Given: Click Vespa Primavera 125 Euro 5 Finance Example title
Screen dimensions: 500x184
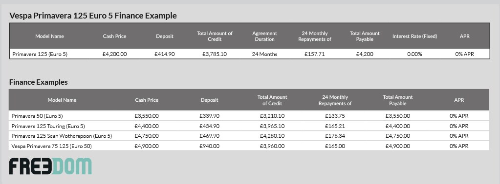Looking at the screenshot, I should point(93,16).
